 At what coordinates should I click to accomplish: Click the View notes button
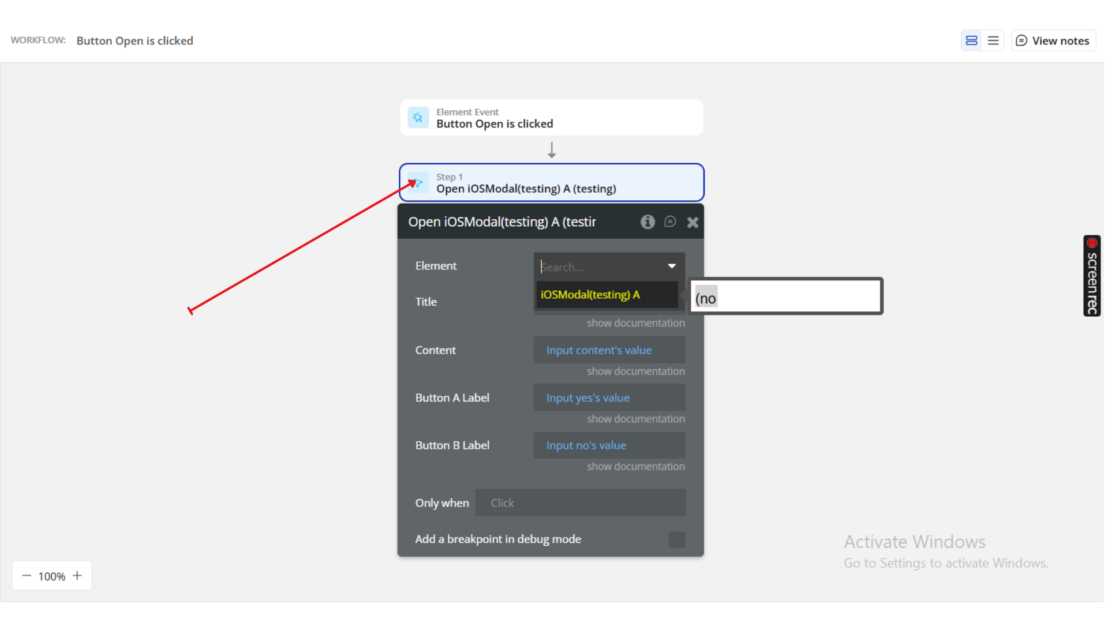click(1053, 40)
